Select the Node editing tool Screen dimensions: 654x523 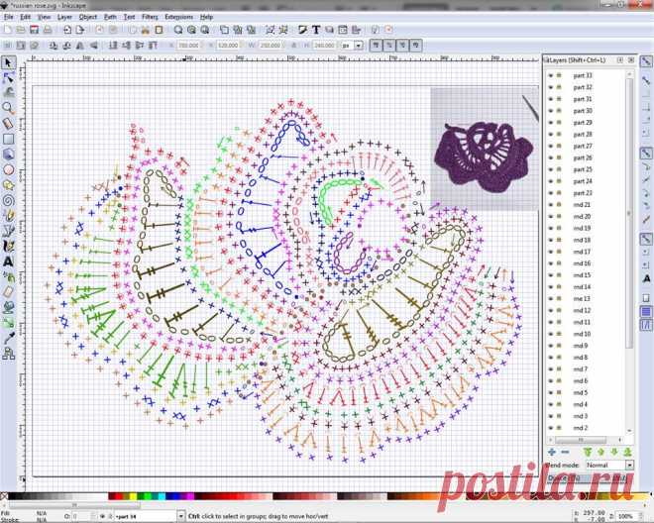click(x=8, y=77)
